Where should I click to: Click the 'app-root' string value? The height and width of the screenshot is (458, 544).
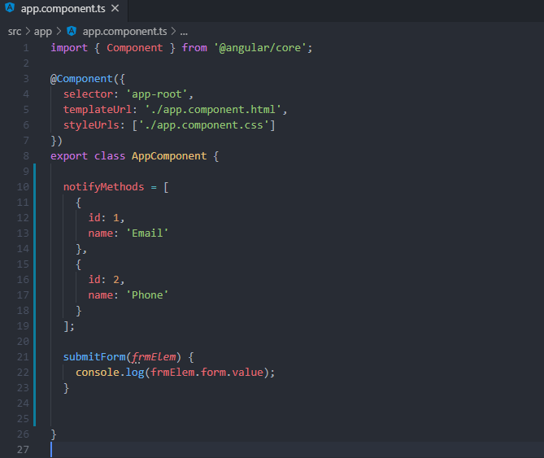point(156,94)
